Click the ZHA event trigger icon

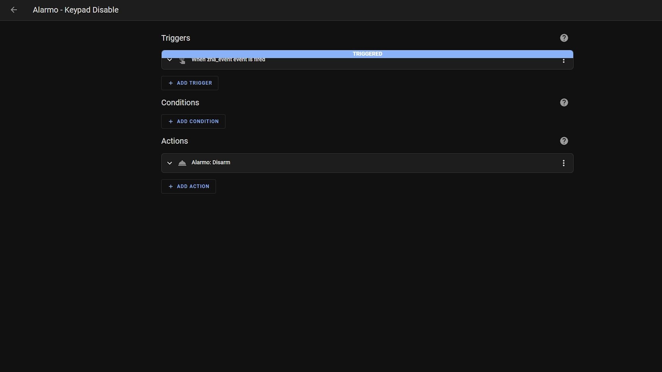point(182,60)
